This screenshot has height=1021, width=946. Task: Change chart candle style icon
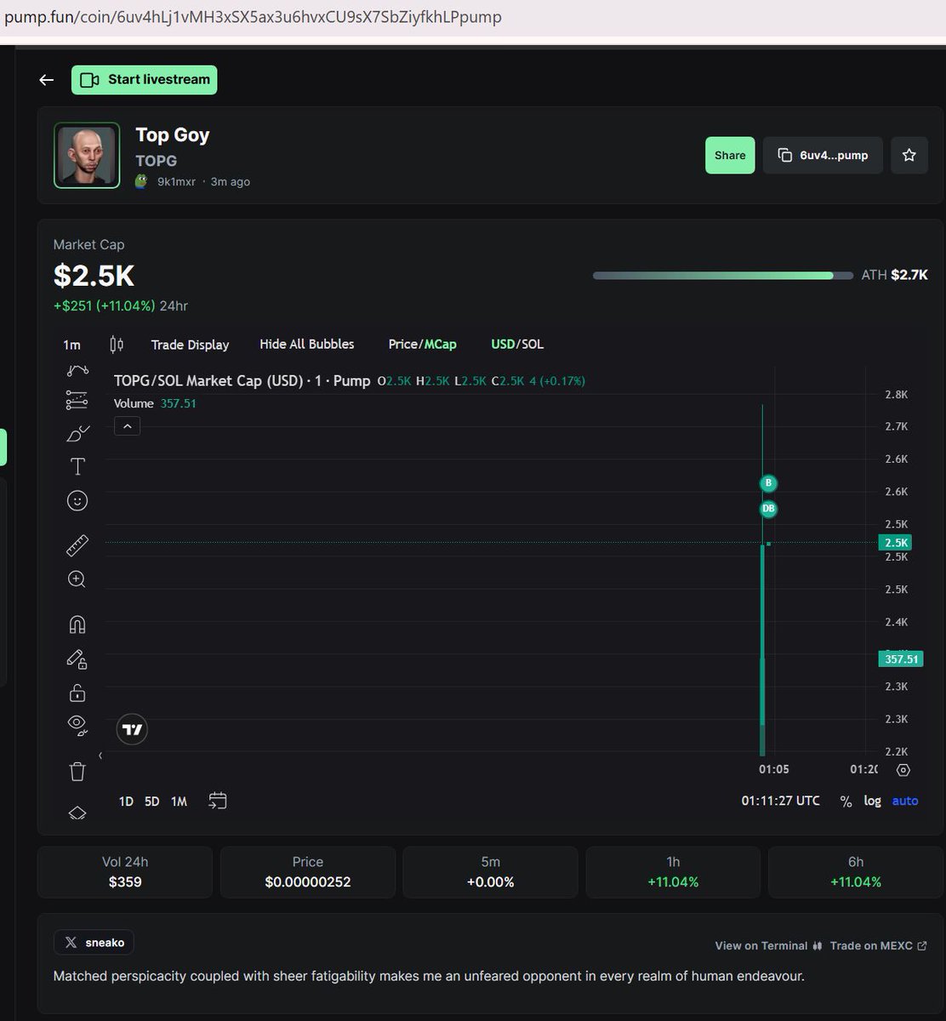(x=117, y=345)
